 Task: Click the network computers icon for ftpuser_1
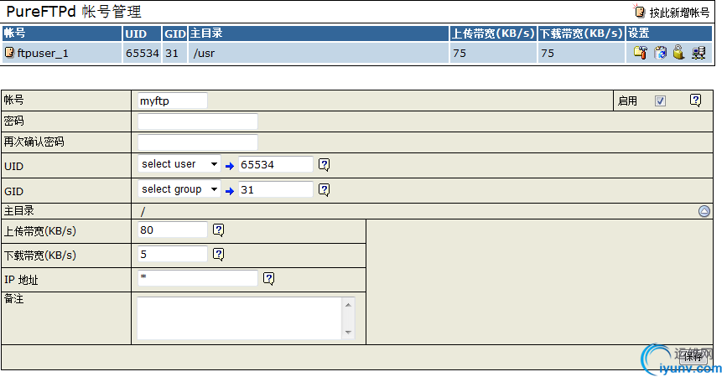[x=698, y=53]
